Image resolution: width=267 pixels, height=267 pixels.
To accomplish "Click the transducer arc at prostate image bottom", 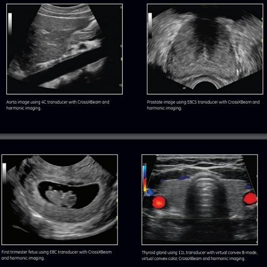I will 206,84.
